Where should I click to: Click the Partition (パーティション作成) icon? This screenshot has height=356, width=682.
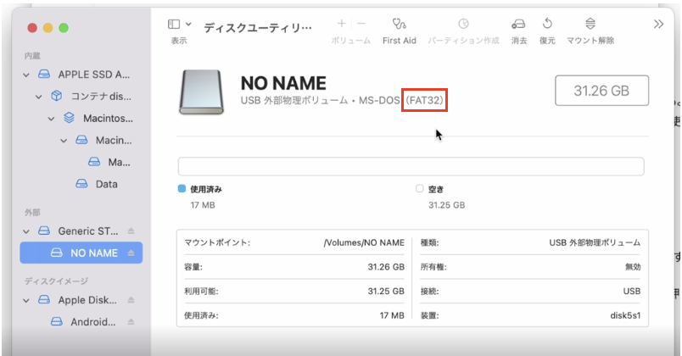click(x=463, y=25)
